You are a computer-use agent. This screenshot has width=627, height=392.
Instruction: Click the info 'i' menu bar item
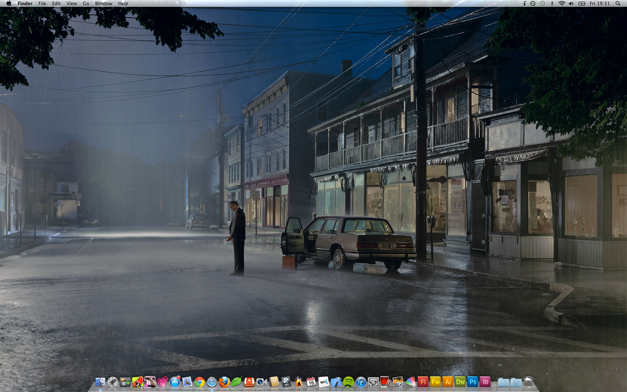pyautogui.click(x=524, y=3)
